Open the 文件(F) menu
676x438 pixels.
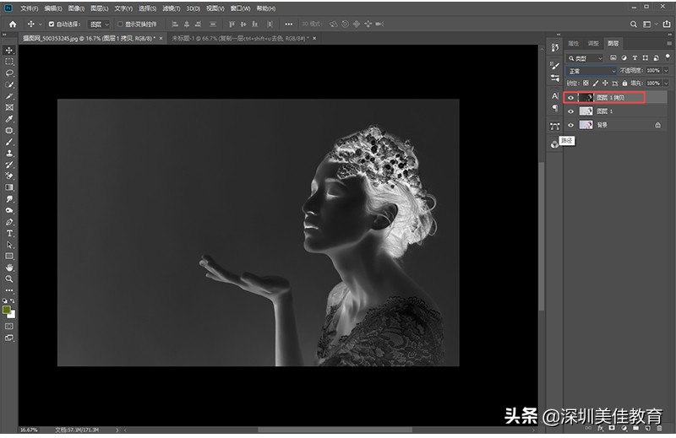click(x=30, y=8)
